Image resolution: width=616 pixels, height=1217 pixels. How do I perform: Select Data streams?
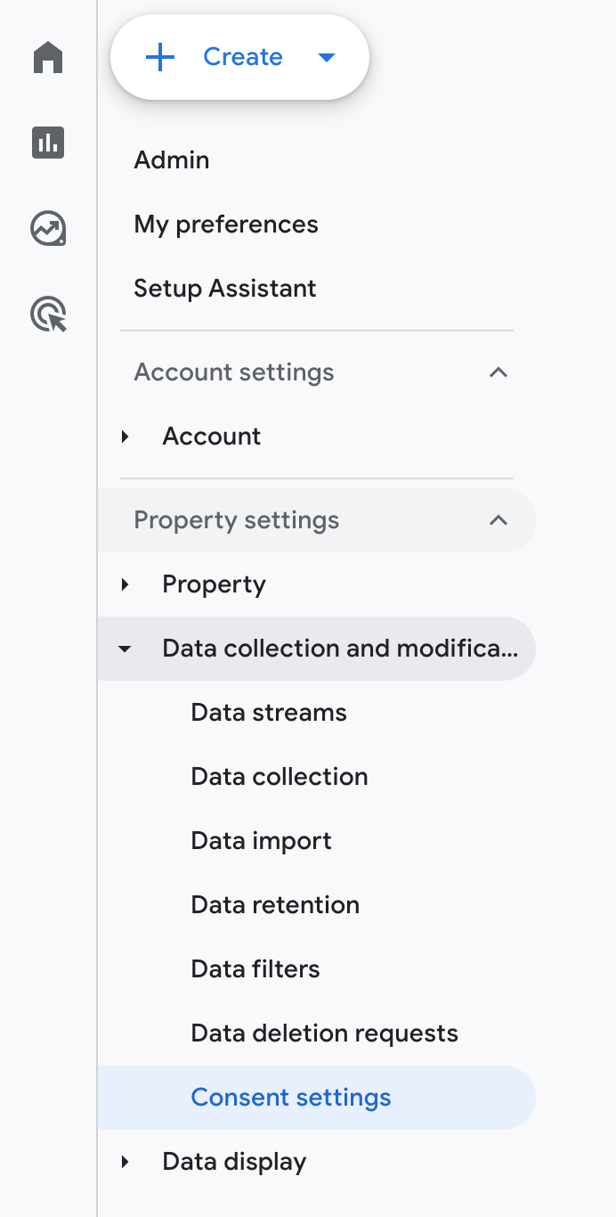click(269, 713)
